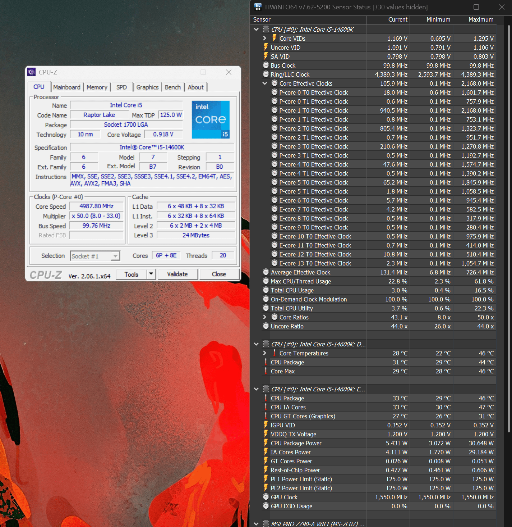Collapse the i5-14600K: E... sensor group
Image resolution: width=512 pixels, height=527 pixels.
coord(256,389)
